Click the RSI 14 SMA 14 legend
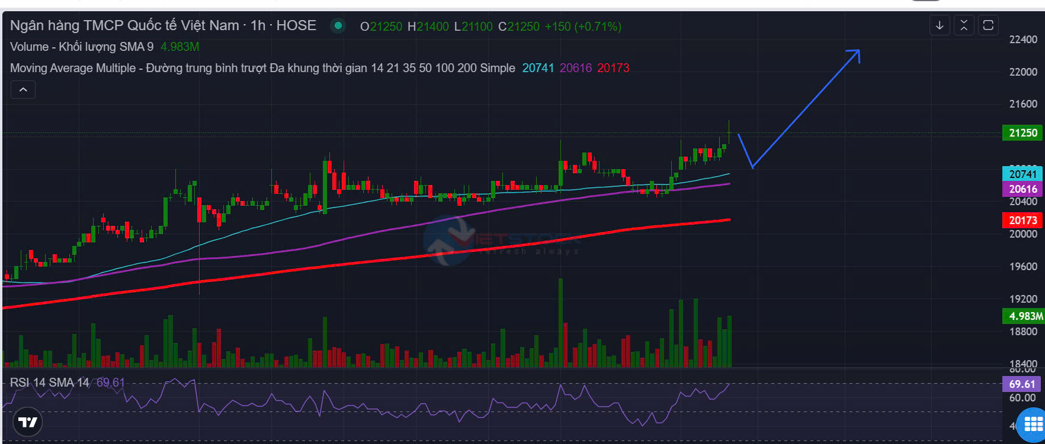The image size is (1045, 444). coord(50,383)
